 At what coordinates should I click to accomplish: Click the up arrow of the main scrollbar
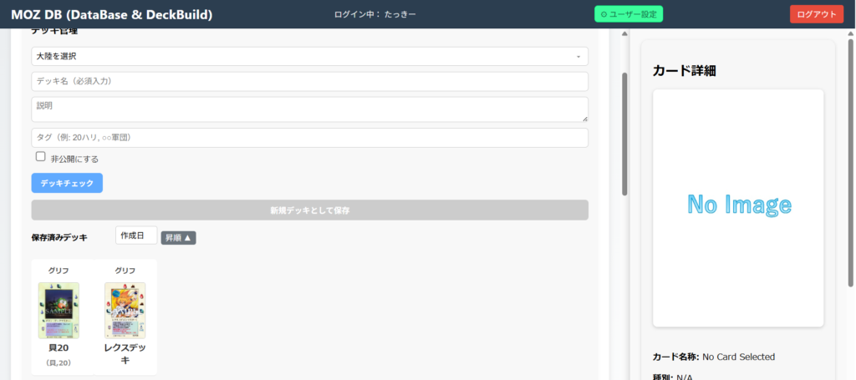[624, 34]
